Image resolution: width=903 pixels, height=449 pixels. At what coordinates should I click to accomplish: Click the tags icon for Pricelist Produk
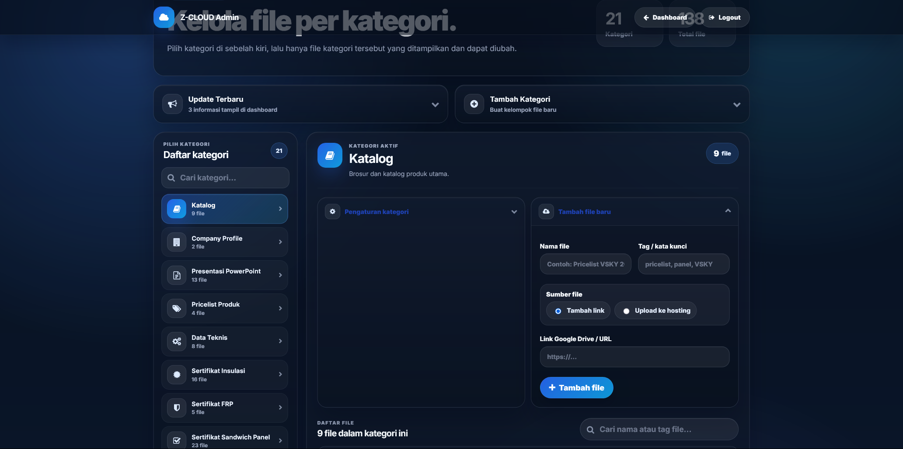(177, 308)
